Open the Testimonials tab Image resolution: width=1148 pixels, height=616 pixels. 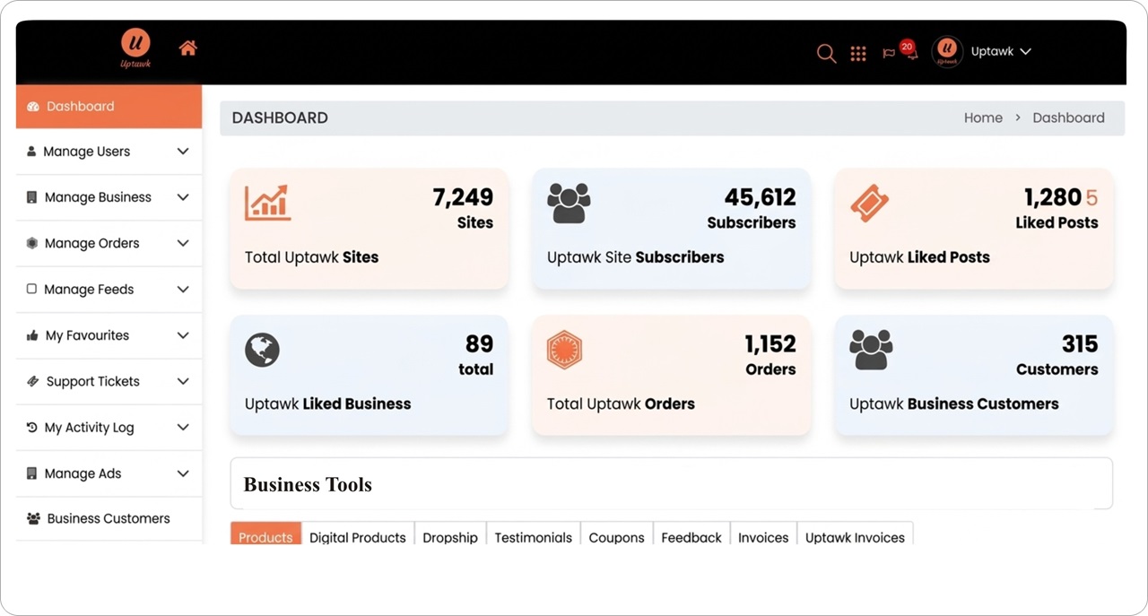coord(532,537)
